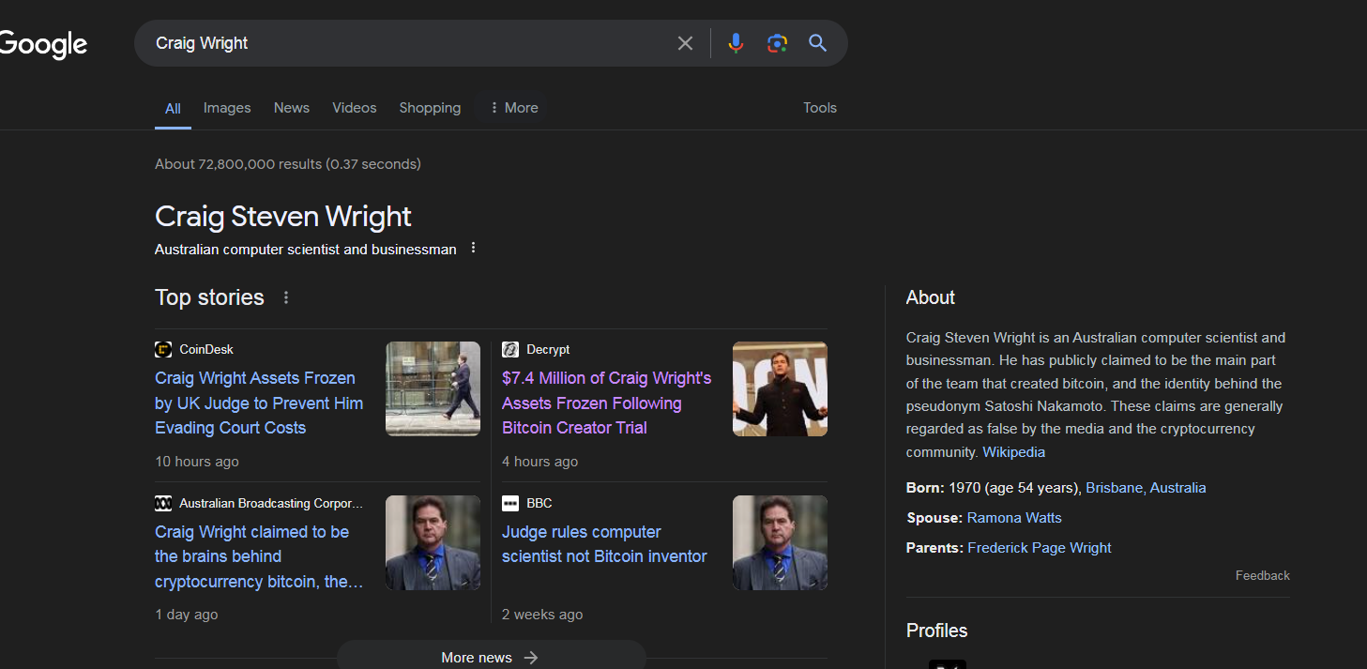The height and width of the screenshot is (669, 1367).
Task: Switch to the Images tab
Action: (x=227, y=108)
